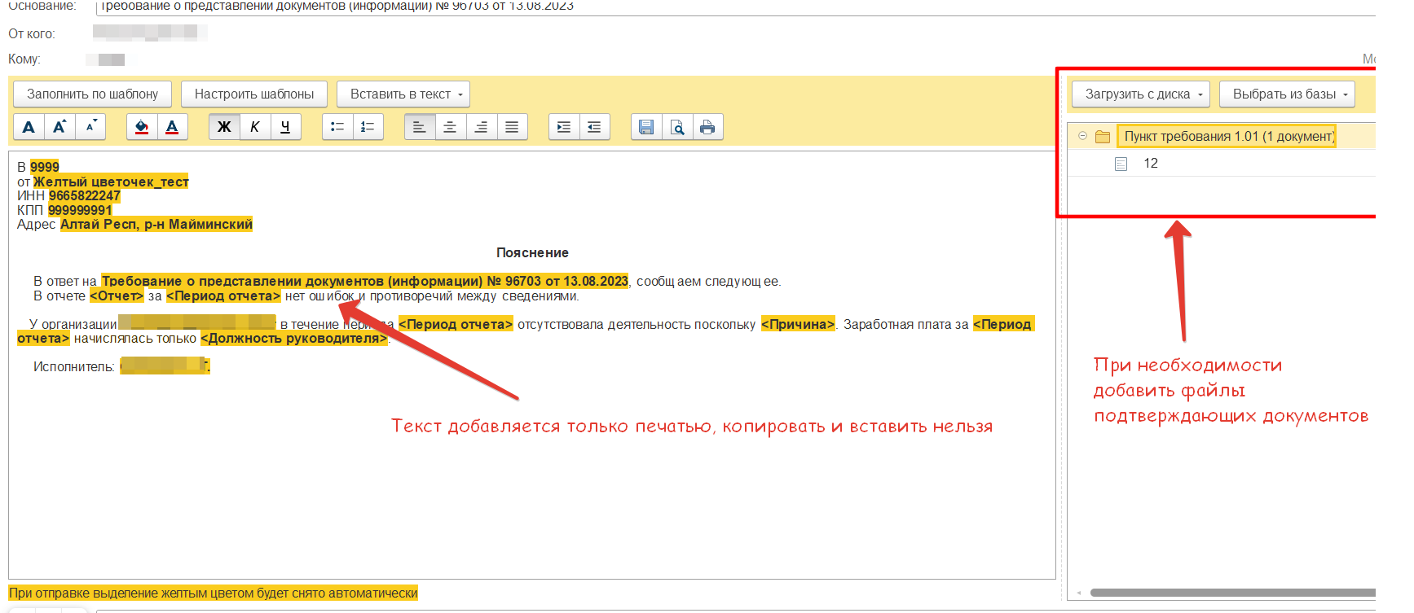Screen dimensions: 1414x613
Task: Open print preview with the magnifier icon
Action: [677, 127]
